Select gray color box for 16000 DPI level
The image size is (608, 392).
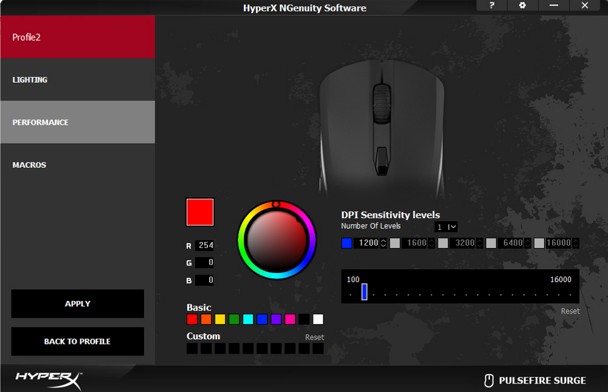click(x=539, y=243)
